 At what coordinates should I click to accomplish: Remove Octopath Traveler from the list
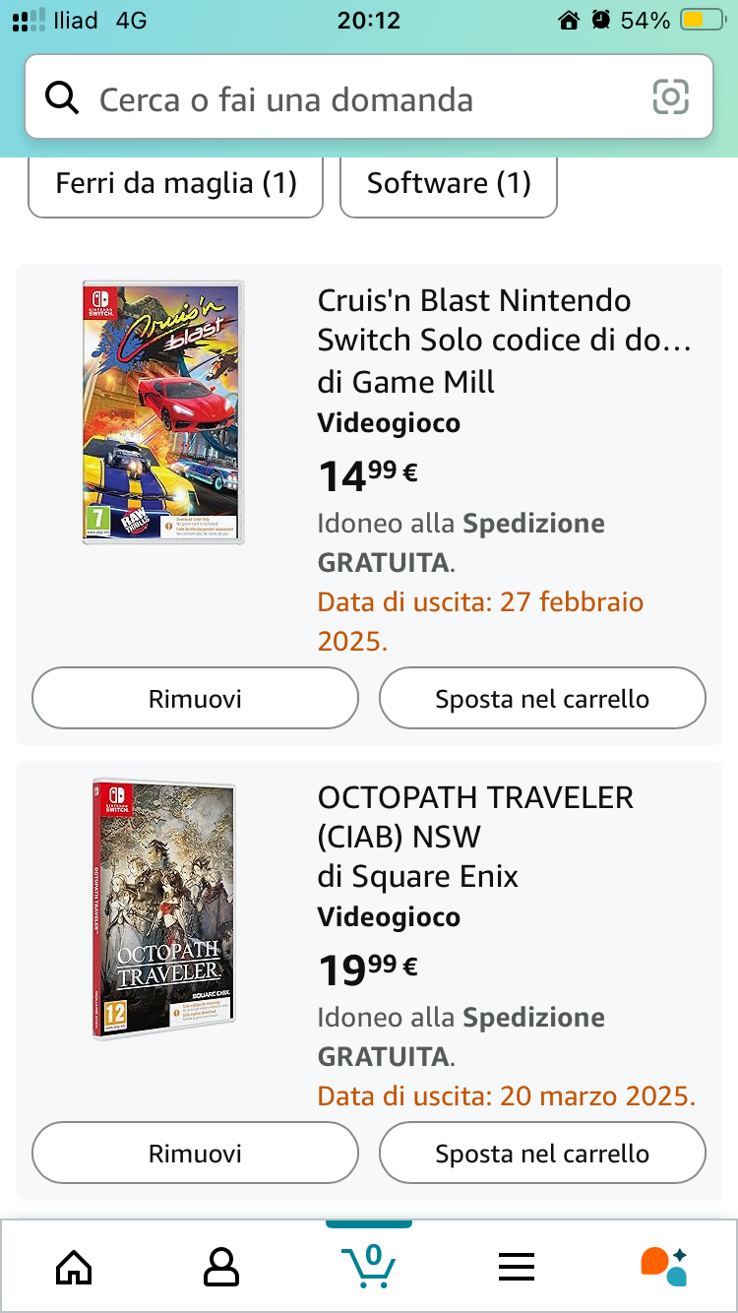click(195, 1154)
